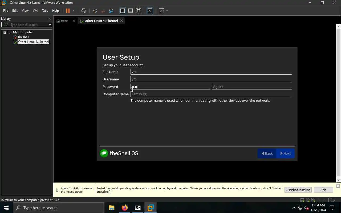Proceed with the Next button
Image resolution: width=341 pixels, height=213 pixels.
(x=285, y=153)
